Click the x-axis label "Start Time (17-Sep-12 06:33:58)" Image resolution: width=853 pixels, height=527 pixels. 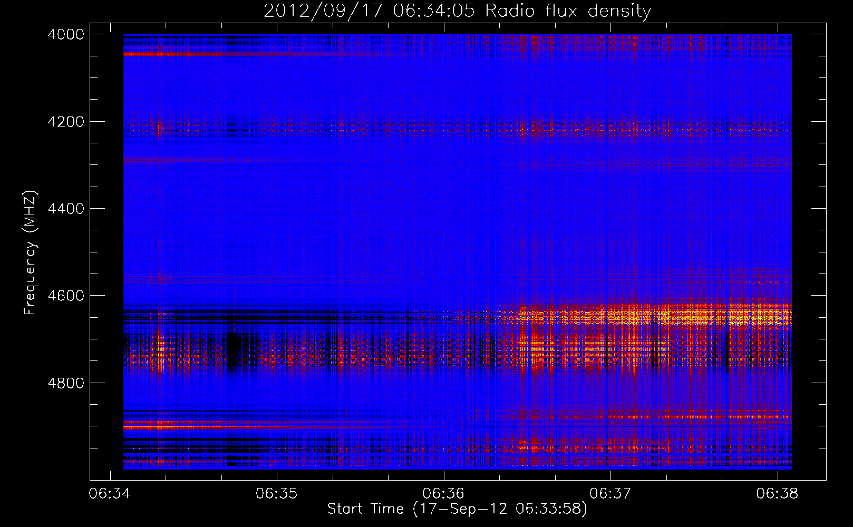457,509
